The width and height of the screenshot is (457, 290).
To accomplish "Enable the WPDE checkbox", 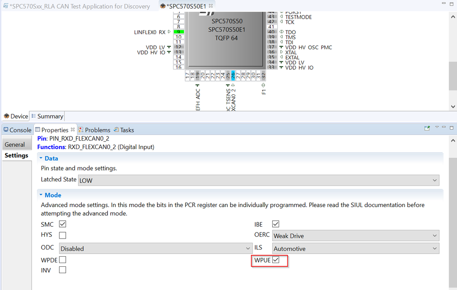I will [62, 259].
